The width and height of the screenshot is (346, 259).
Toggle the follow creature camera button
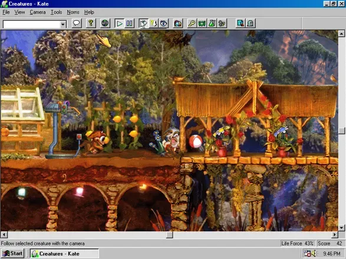click(x=144, y=23)
